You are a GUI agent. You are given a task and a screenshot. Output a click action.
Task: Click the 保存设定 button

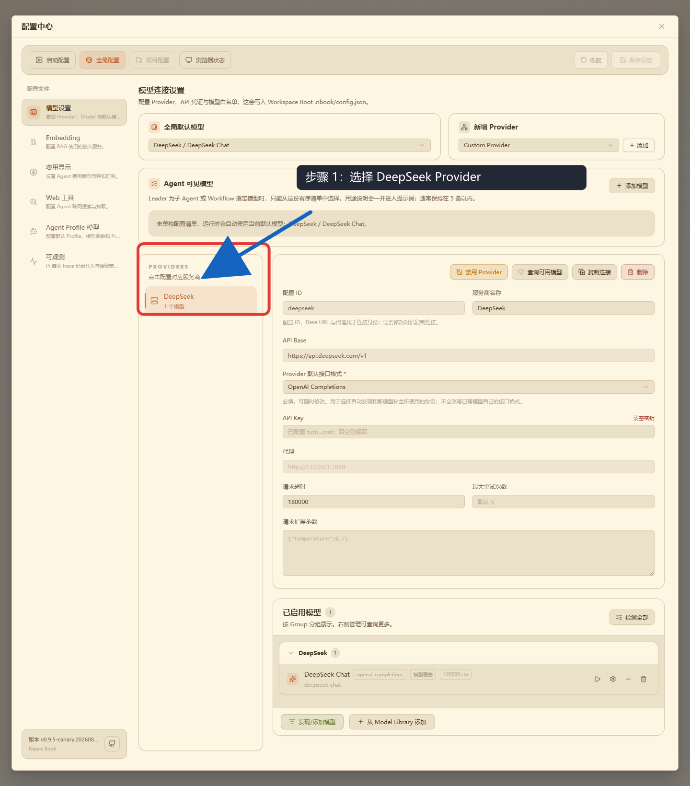(636, 60)
